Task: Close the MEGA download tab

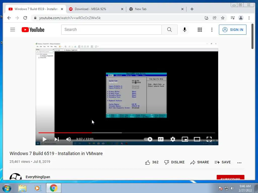Action: [x=122, y=9]
